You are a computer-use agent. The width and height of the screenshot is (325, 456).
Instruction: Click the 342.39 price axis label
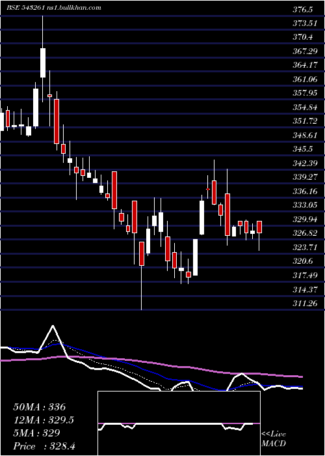point(305,163)
